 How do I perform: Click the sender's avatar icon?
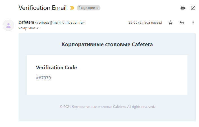click(8, 25)
